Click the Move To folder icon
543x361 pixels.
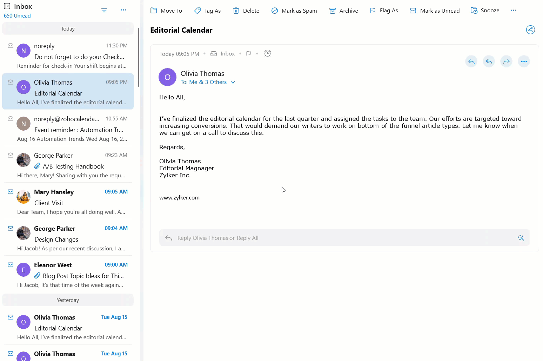coord(154,11)
